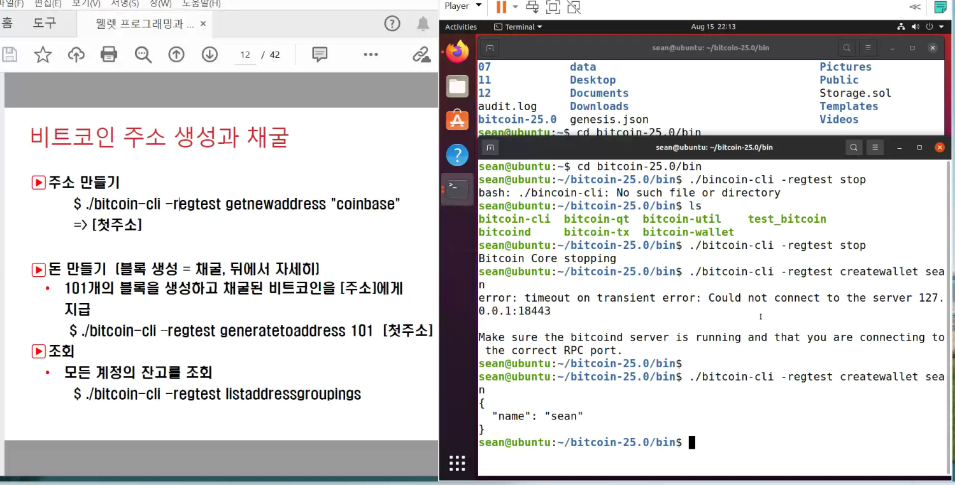Open hamburger menu of front terminal window

click(875, 147)
